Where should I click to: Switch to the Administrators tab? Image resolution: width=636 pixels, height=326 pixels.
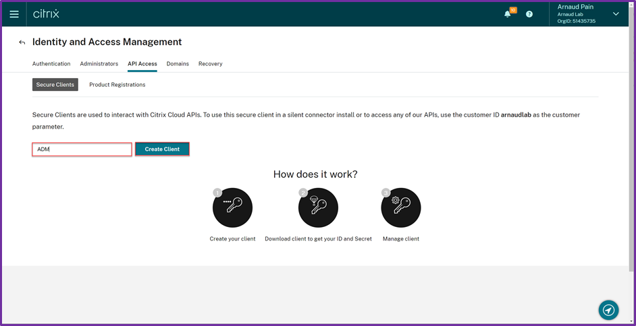point(99,64)
